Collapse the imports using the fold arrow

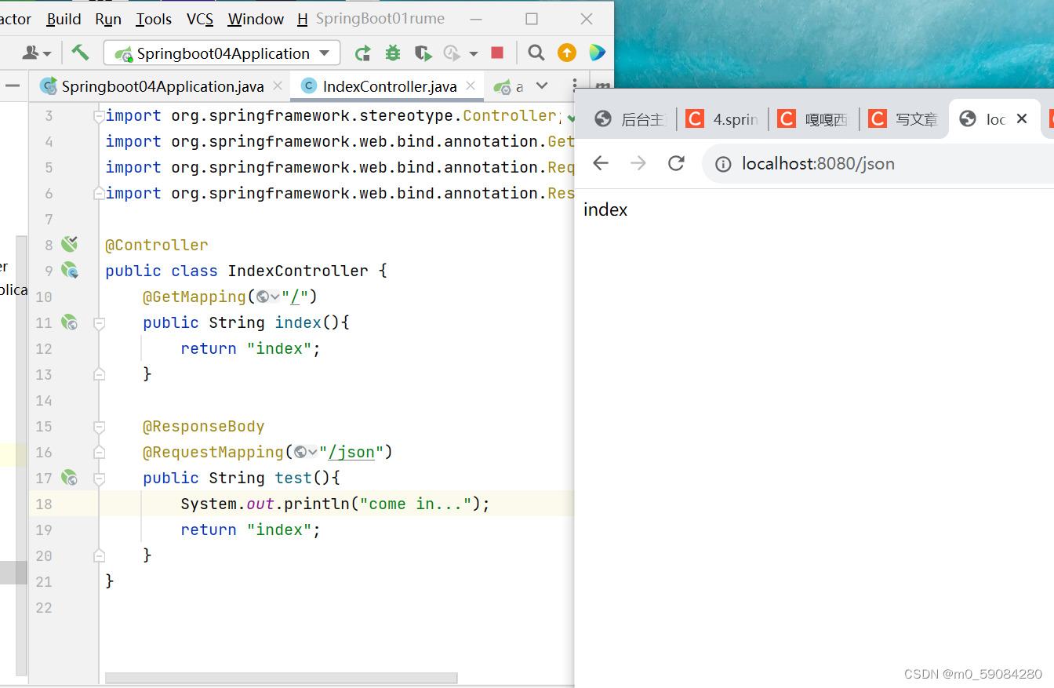point(99,115)
